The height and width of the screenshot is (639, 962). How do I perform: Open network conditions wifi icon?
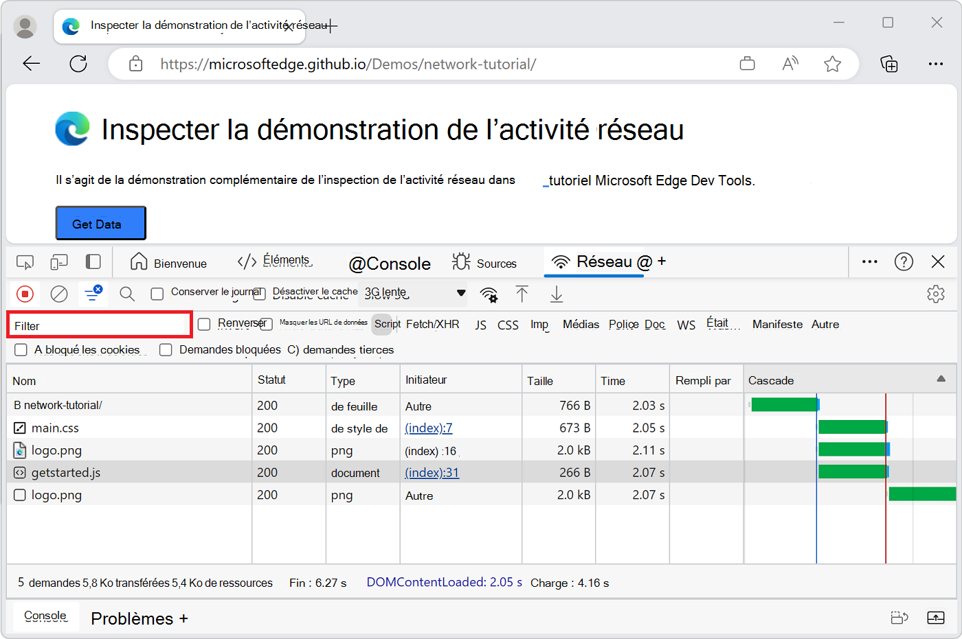pos(489,294)
